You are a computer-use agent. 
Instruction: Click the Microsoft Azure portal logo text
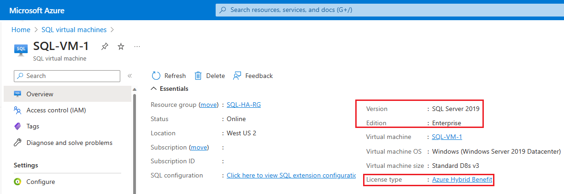click(x=37, y=10)
